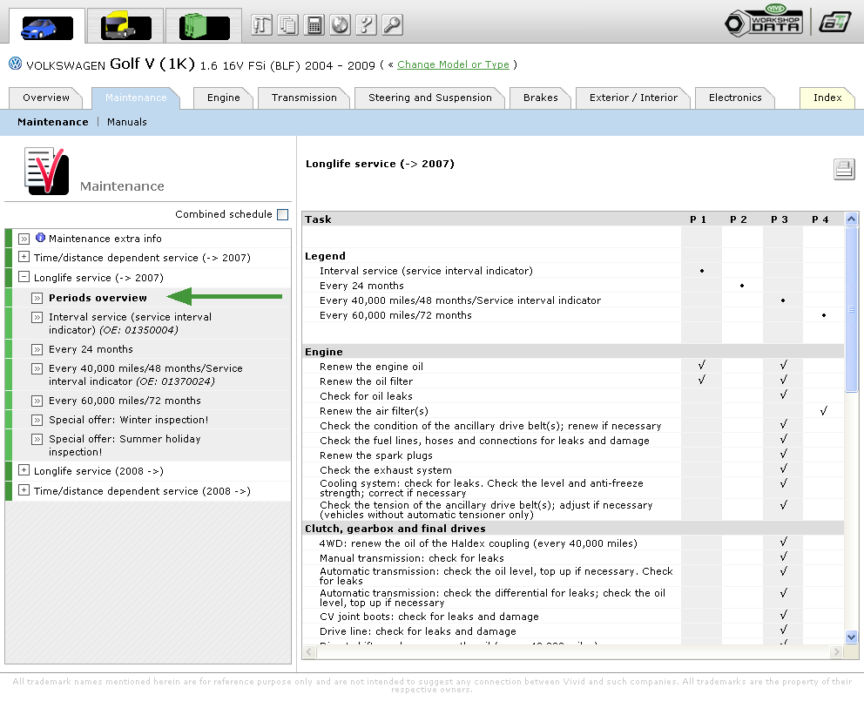
Task: Click arrow icon beside Maintenance extra info
Action: pyautogui.click(x=24, y=239)
